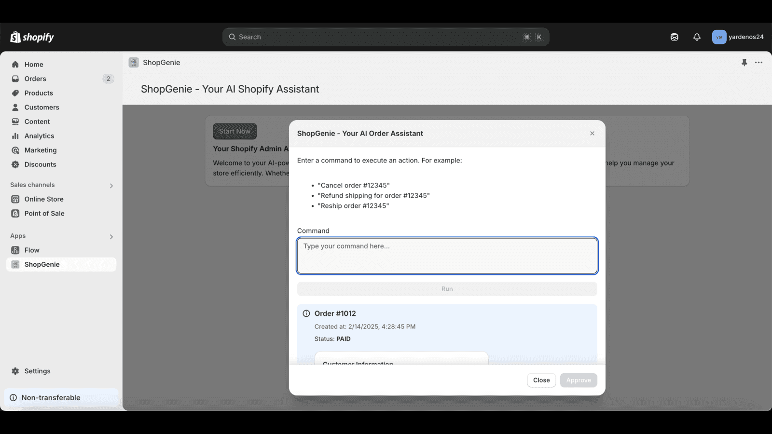772x434 pixels.
Task: Open the Flow app
Action: click(x=32, y=250)
